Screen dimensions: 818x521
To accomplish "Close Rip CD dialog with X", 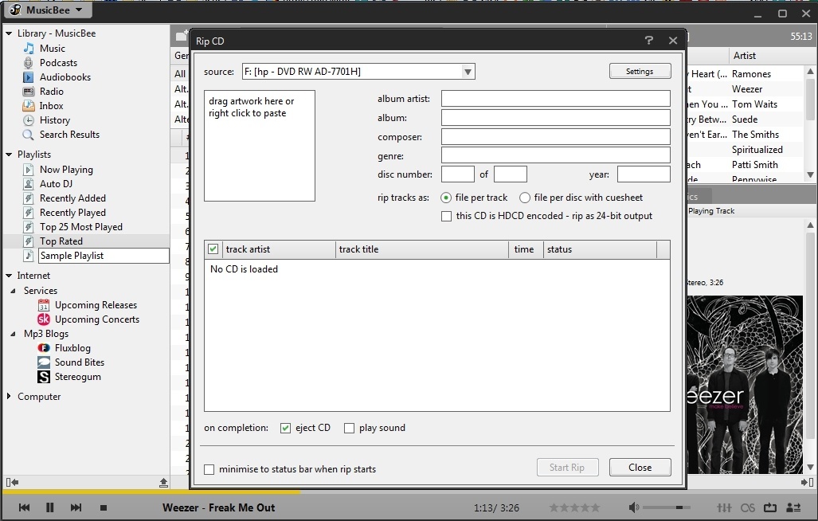I will (x=673, y=40).
